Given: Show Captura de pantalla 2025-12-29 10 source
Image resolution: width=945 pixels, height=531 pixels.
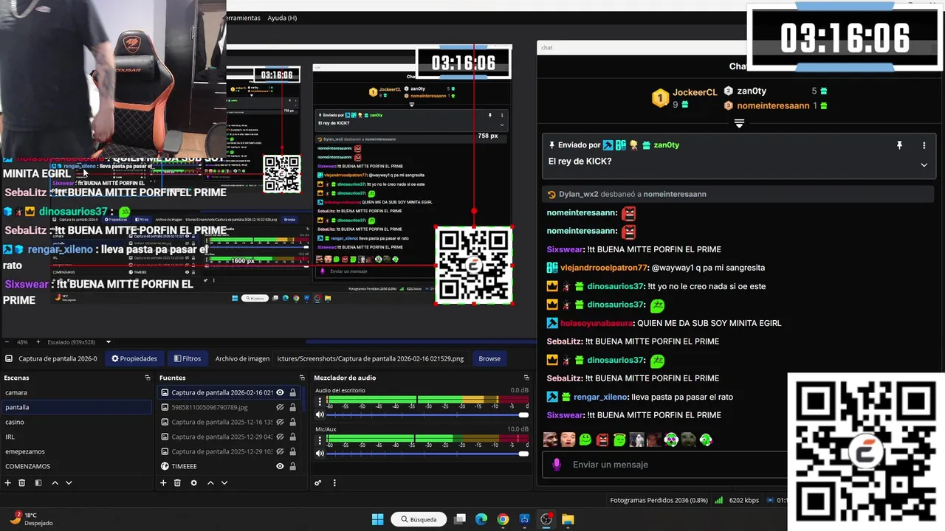Looking at the screenshot, I should (x=280, y=451).
